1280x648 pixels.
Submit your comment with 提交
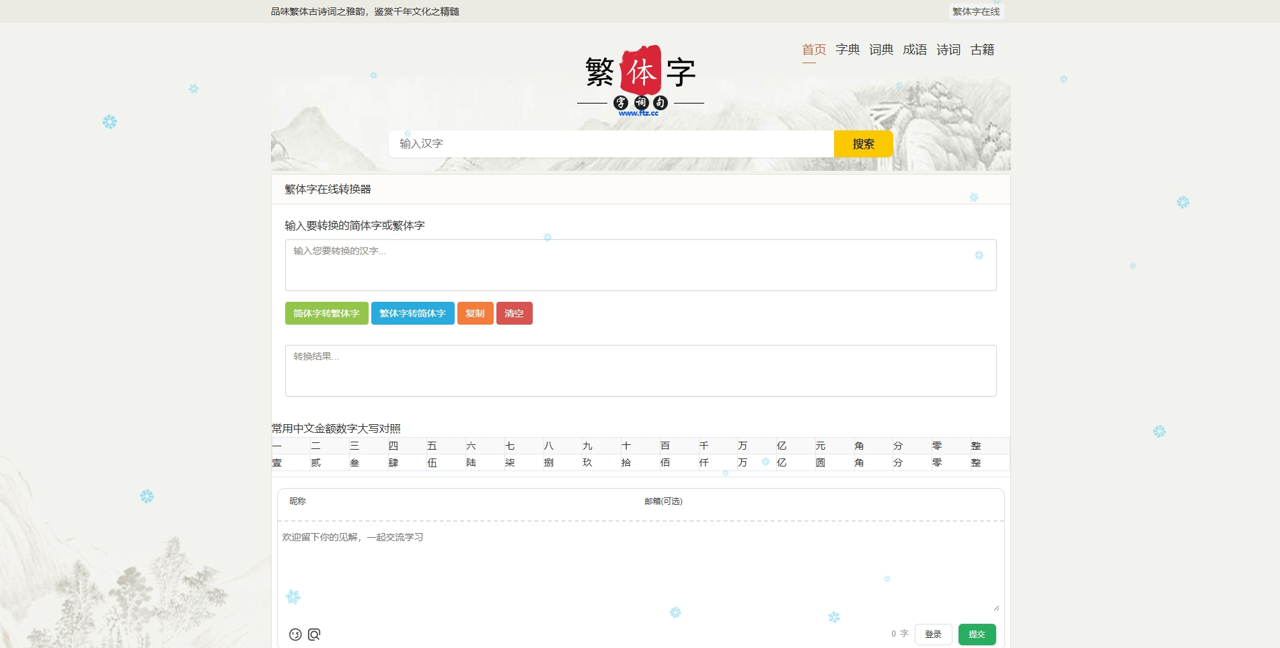(x=977, y=634)
